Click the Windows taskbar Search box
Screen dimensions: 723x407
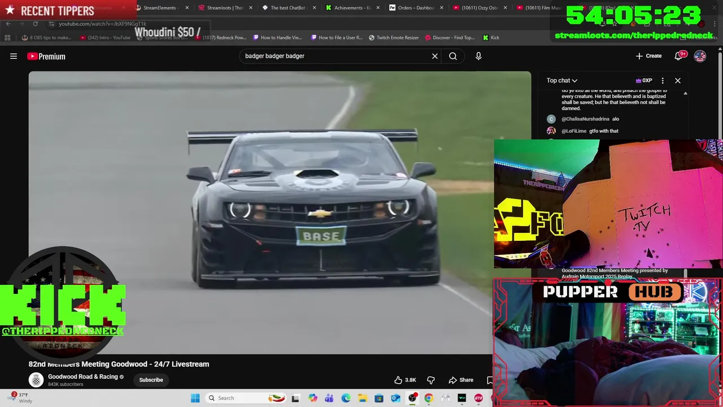coord(246,398)
